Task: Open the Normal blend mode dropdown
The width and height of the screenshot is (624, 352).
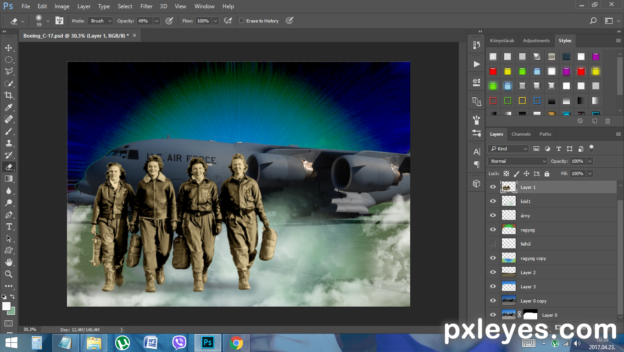Action: [518, 161]
